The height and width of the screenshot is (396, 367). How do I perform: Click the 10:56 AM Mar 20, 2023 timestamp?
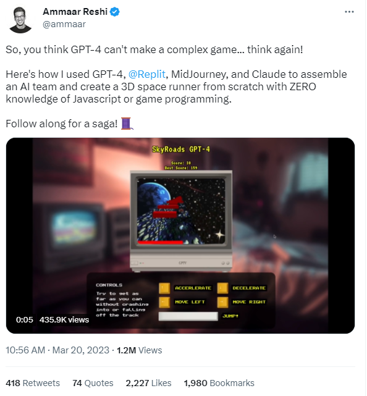click(x=57, y=350)
